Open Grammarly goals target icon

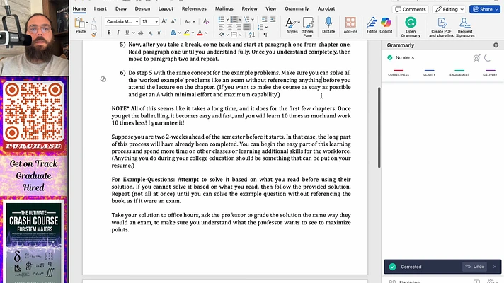[476, 58]
